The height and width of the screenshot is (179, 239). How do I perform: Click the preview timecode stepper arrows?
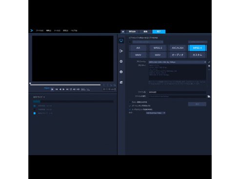115,89
